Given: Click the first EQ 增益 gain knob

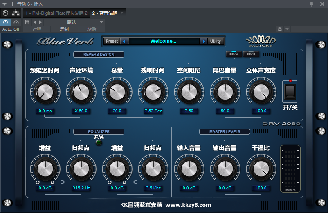Looking at the screenshot, I should coord(45,169).
